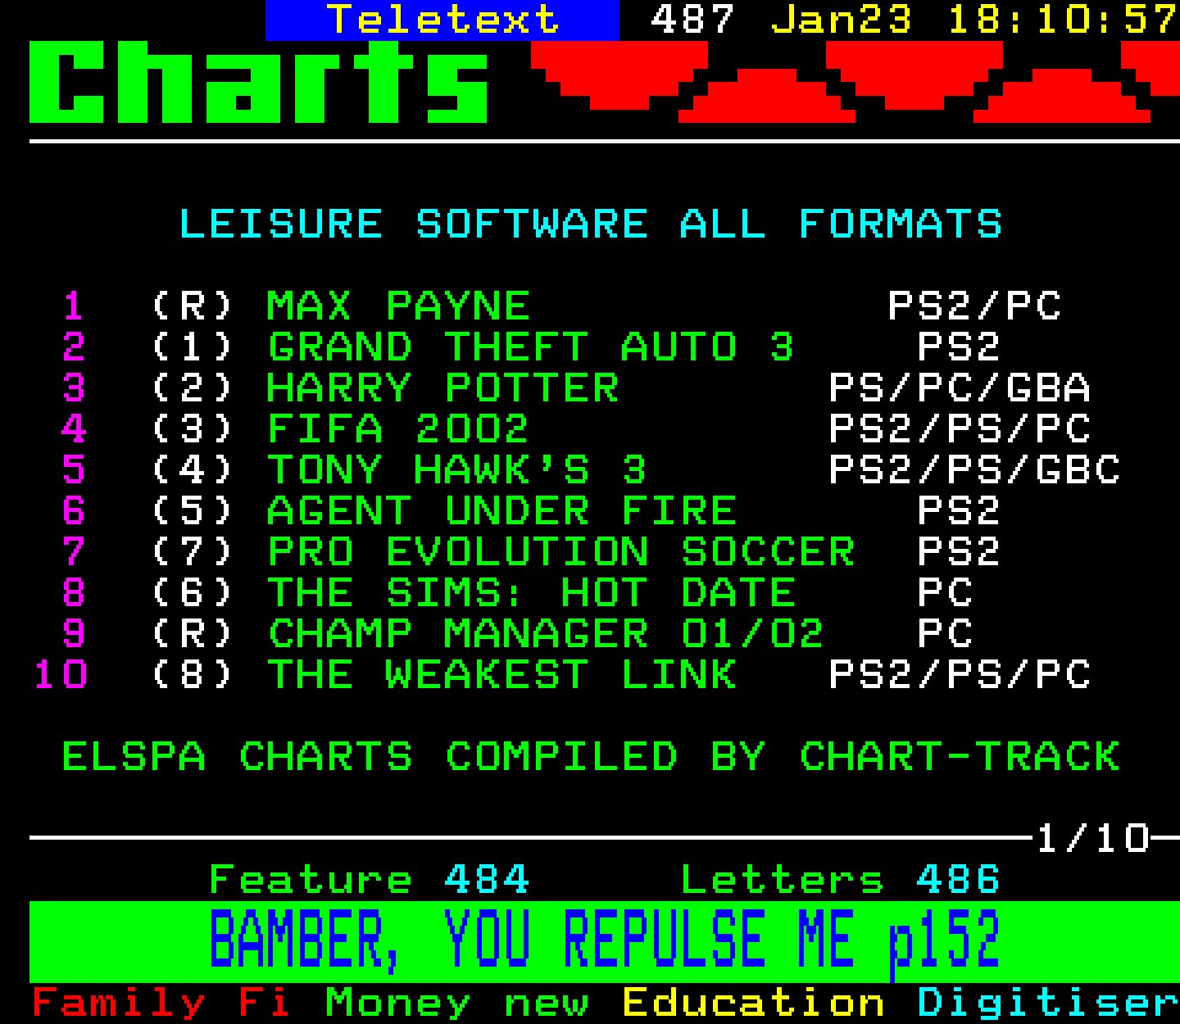Click the (R) marker beside Champ Manager 01/02

coord(193,634)
